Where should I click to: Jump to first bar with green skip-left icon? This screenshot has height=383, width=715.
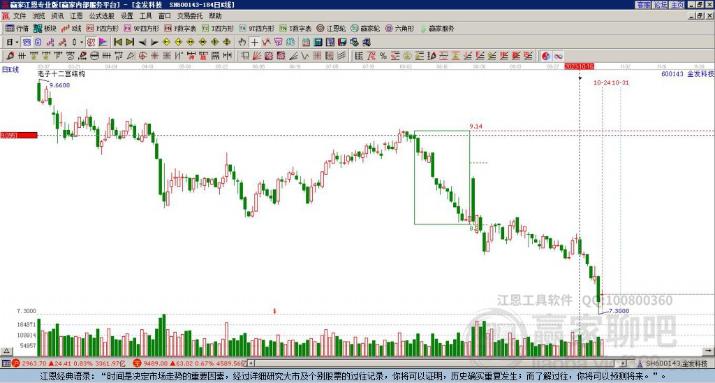click(x=118, y=43)
